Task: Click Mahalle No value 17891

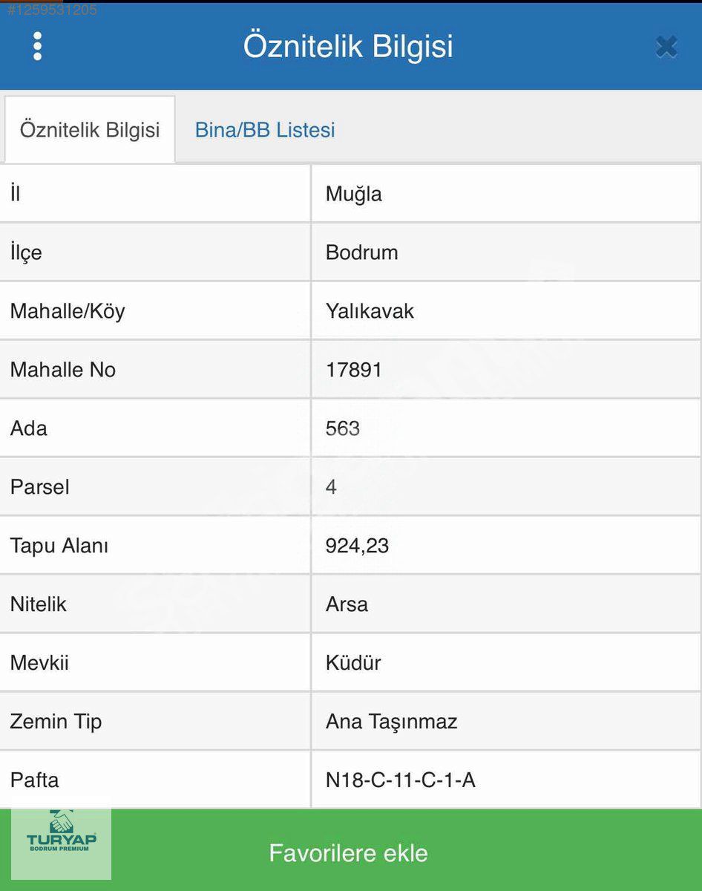Action: 353,370
